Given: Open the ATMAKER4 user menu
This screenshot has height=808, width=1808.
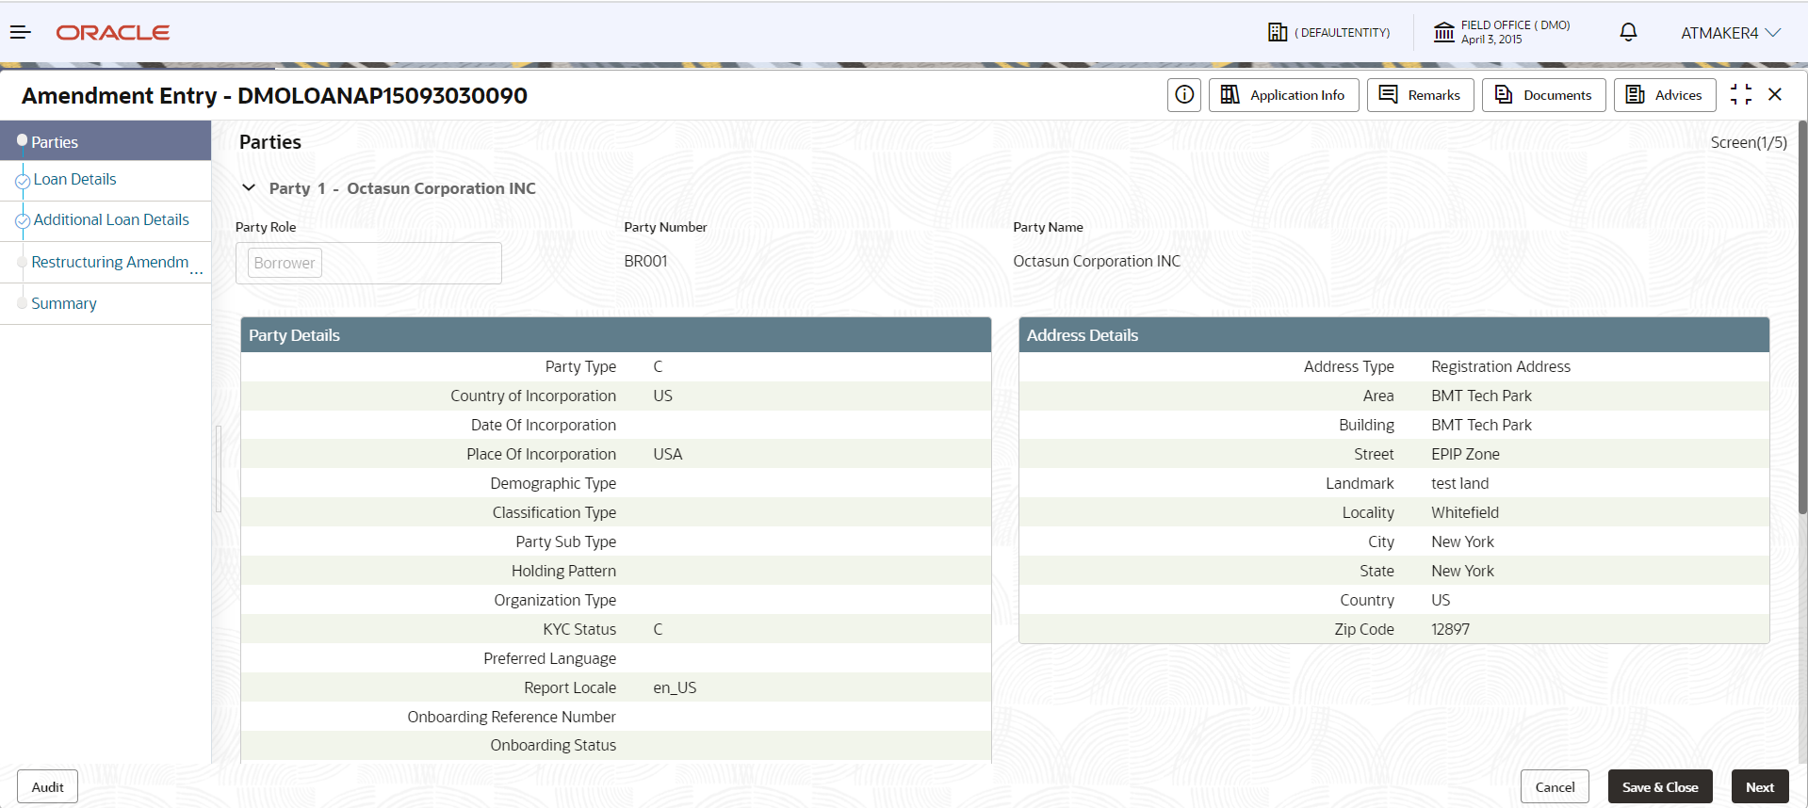Looking at the screenshot, I should [1731, 33].
